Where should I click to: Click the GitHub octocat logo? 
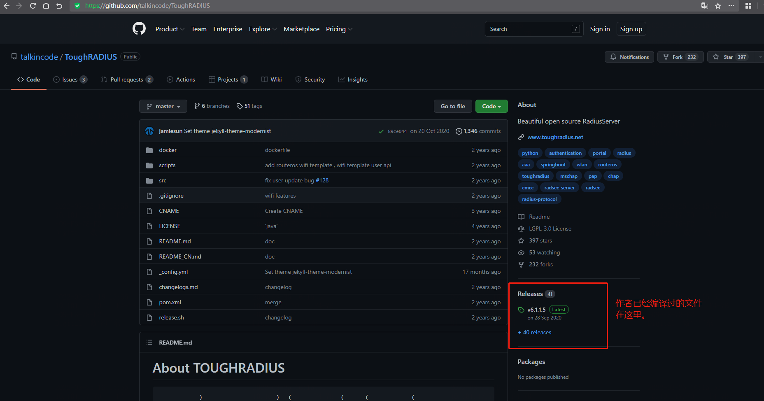tap(139, 28)
